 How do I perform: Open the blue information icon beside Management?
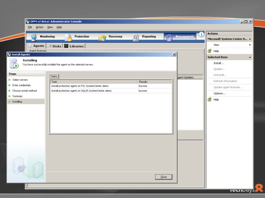click(201, 34)
